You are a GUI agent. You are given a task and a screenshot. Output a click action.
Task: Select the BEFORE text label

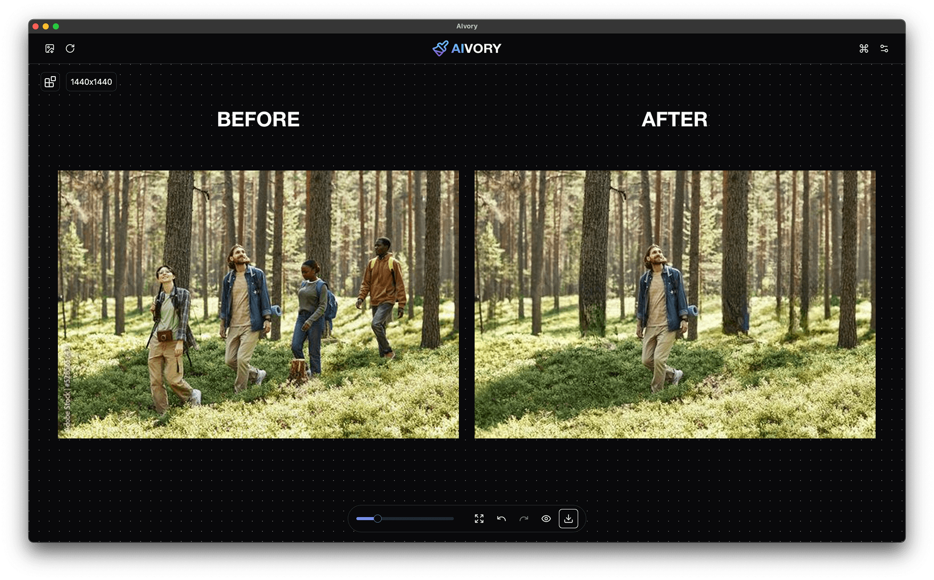click(258, 119)
